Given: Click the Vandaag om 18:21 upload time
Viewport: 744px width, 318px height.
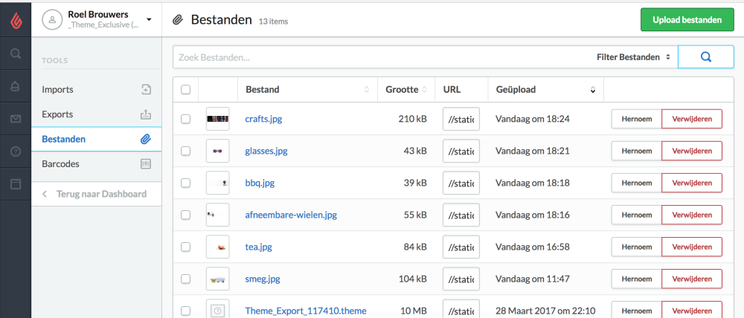Looking at the screenshot, I should click(x=533, y=151).
